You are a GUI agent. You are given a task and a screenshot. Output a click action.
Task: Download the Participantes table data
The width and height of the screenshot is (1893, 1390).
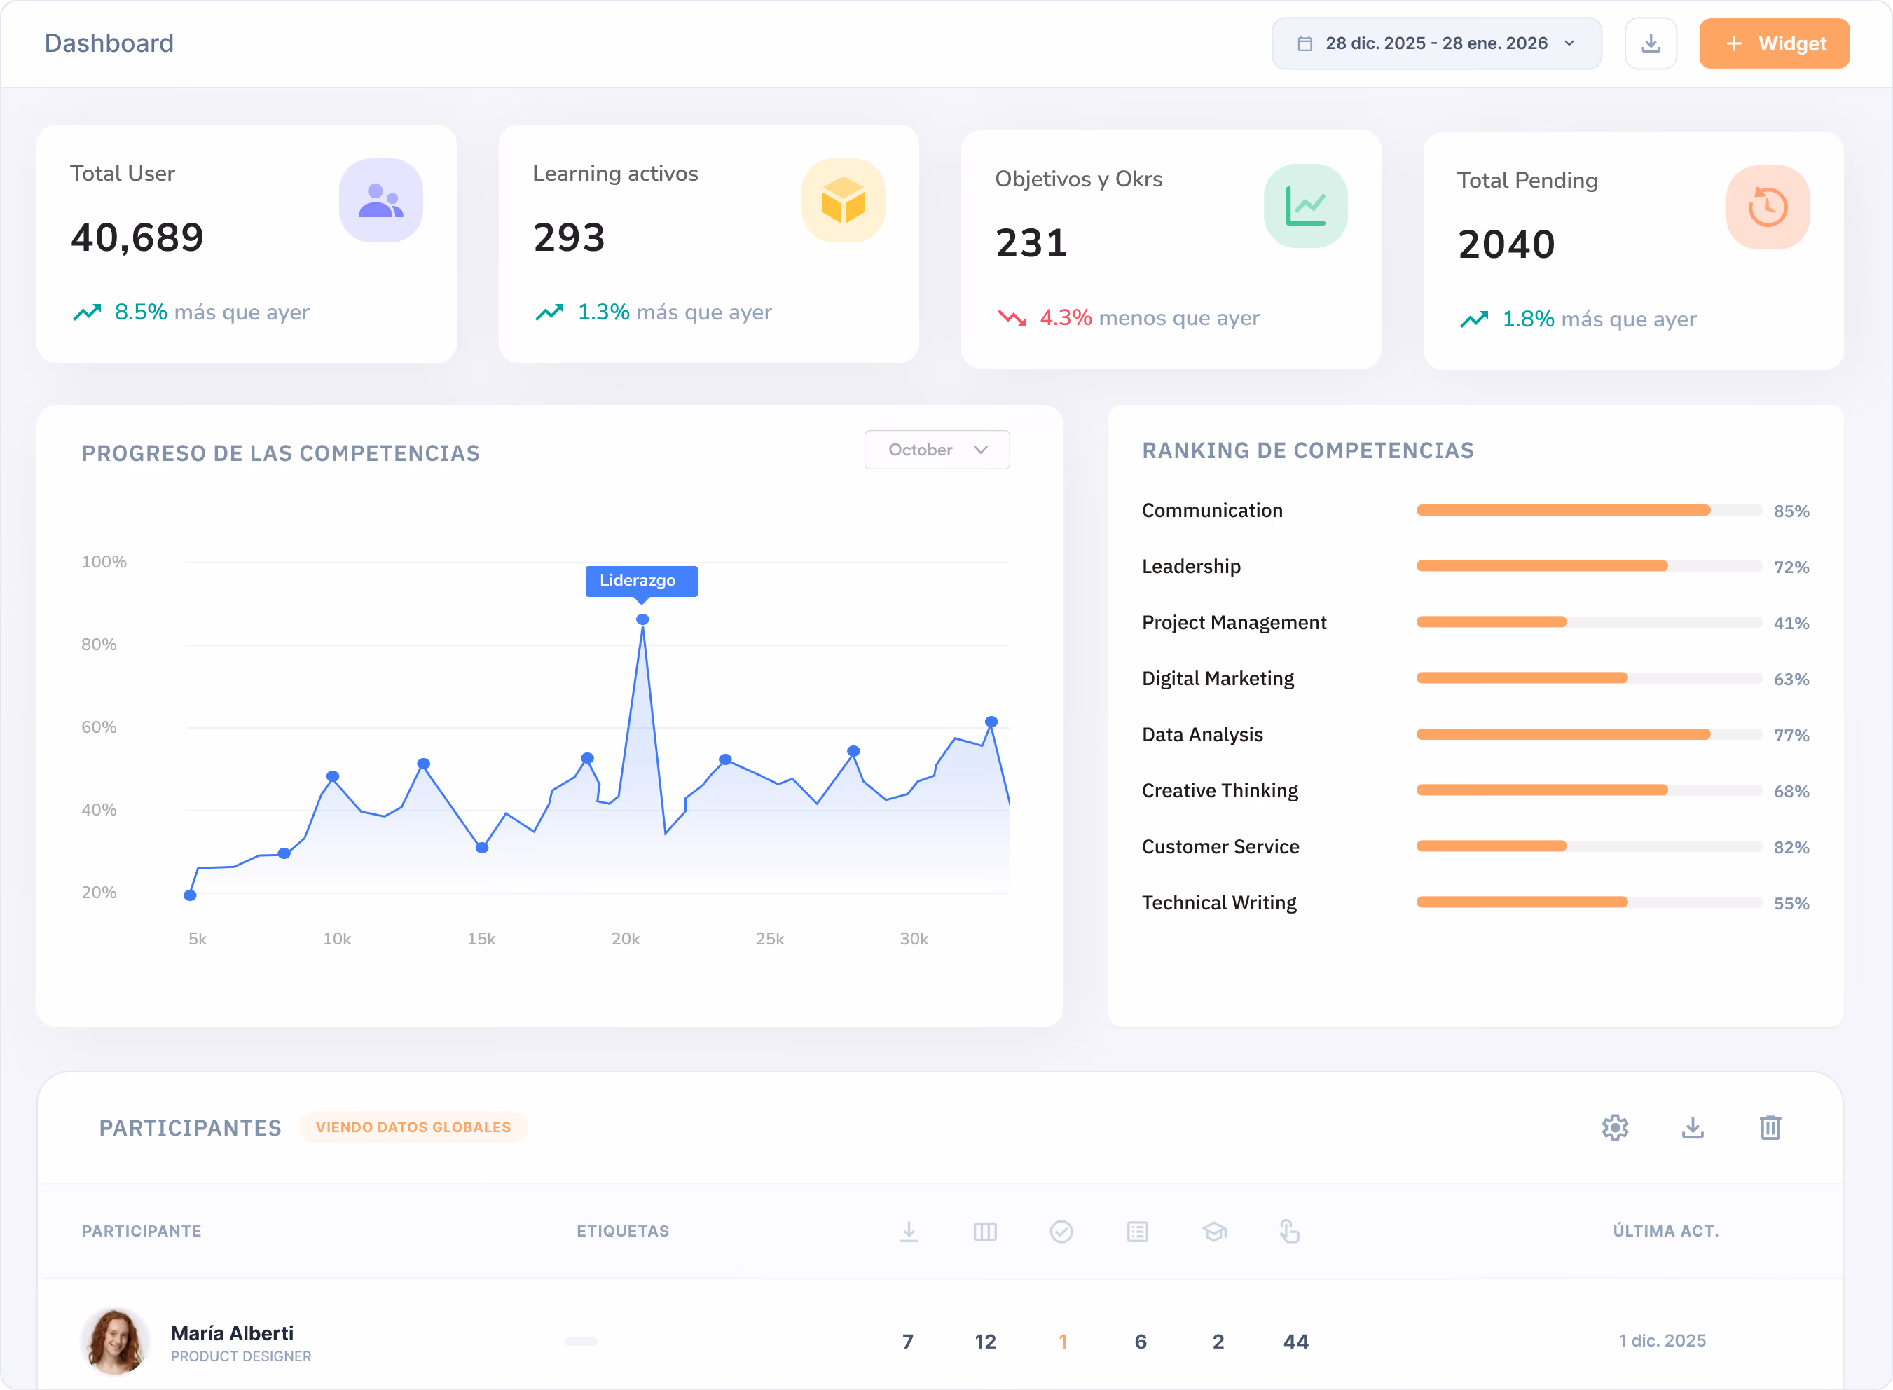1692,1127
